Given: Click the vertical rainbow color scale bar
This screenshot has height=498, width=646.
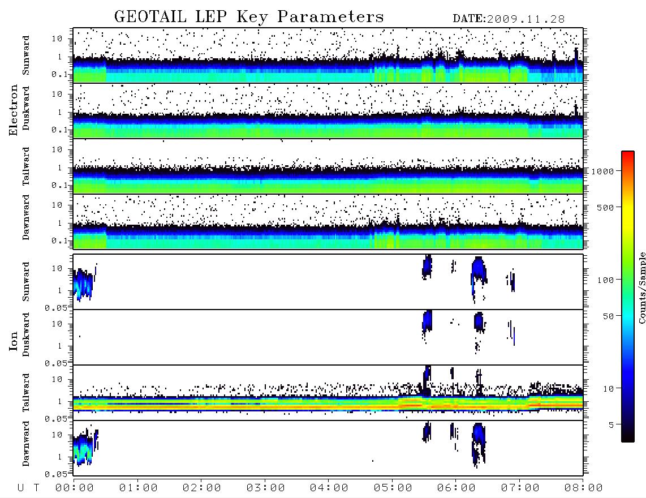Looking at the screenshot, I should tap(628, 297).
